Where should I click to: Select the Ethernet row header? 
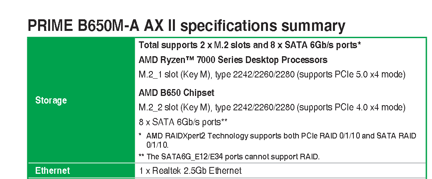pos(81,171)
